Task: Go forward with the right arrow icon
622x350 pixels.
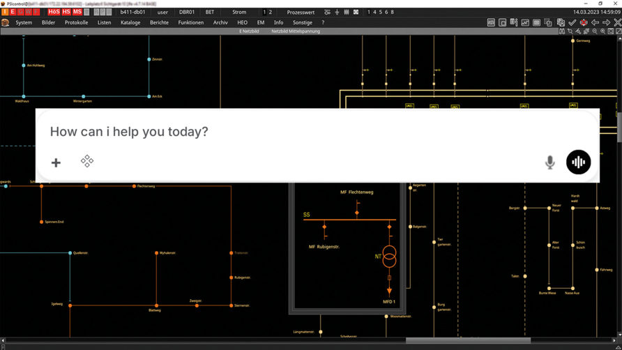Action: [607, 22]
